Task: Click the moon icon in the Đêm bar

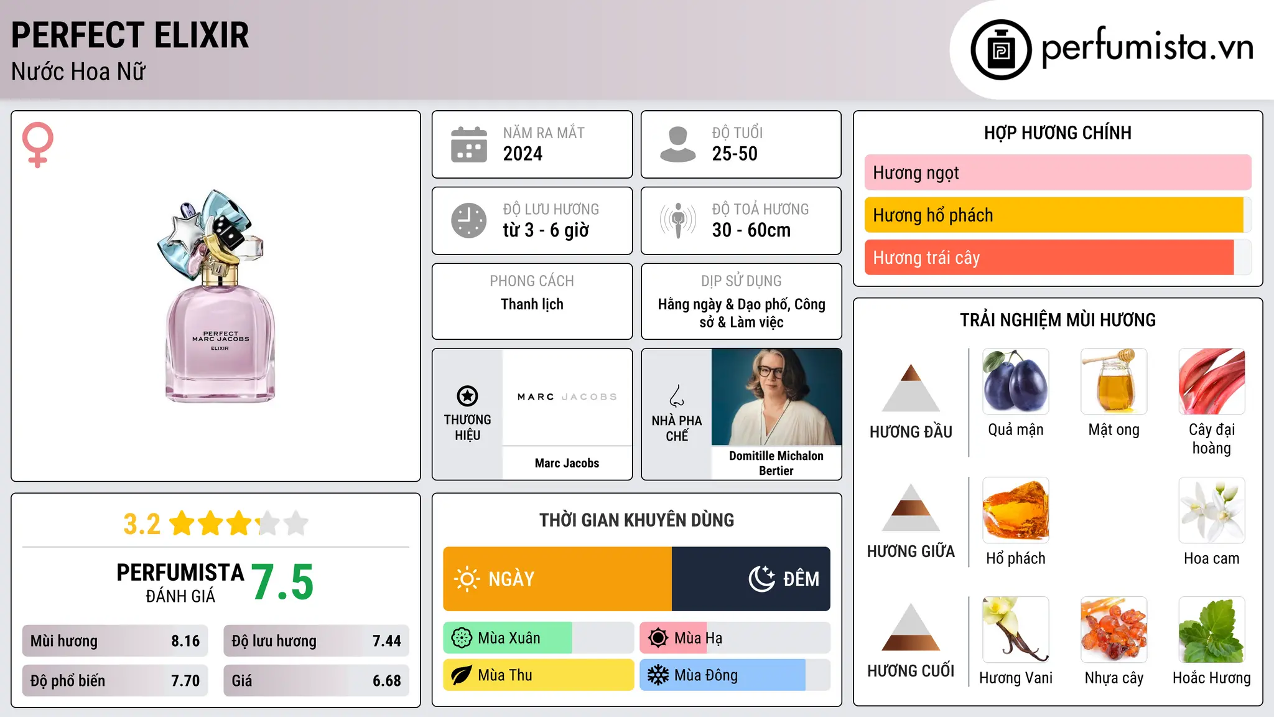Action: [761, 579]
